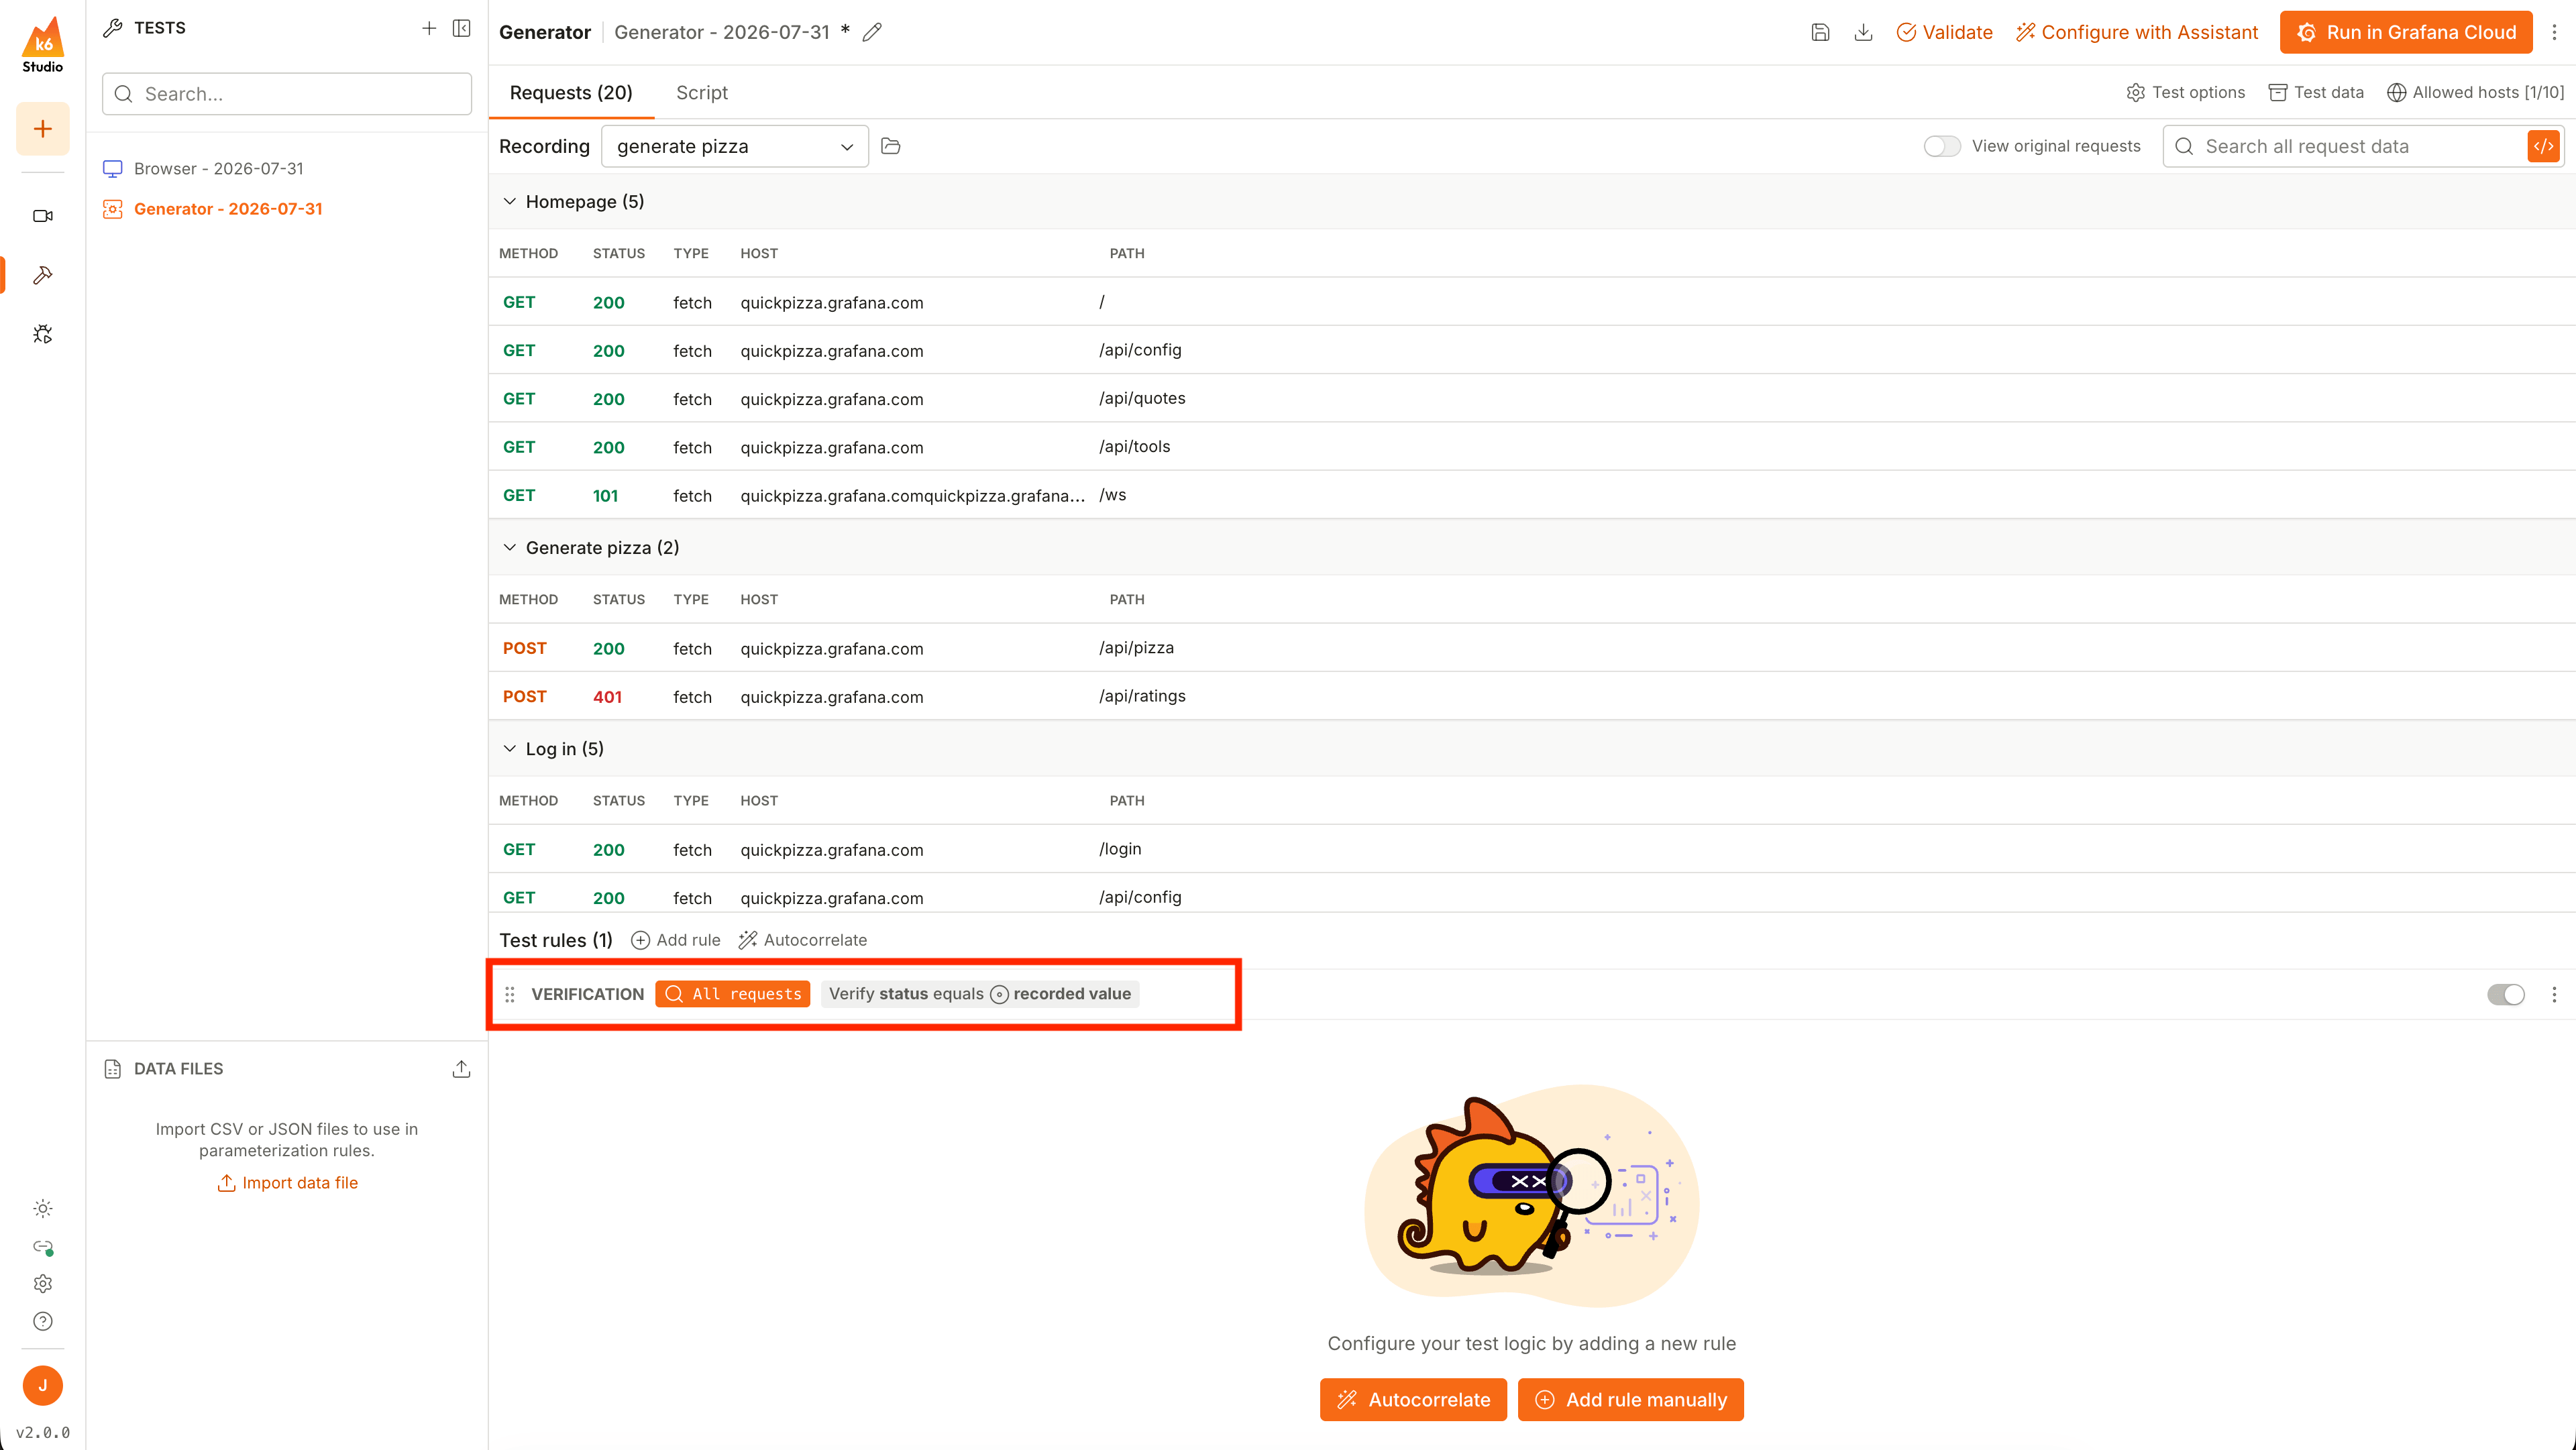Click the orange Autocorrelate button
Viewport: 2576px width, 1450px height.
coord(1414,1400)
